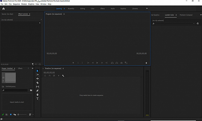Viewport: 202px width, 121px height.
Task: Switch Project panel to freeform view
Action: click(x=15, y=115)
